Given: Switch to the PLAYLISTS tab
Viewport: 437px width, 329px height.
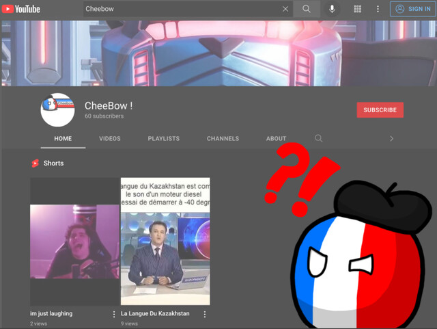Looking at the screenshot, I should [164, 139].
